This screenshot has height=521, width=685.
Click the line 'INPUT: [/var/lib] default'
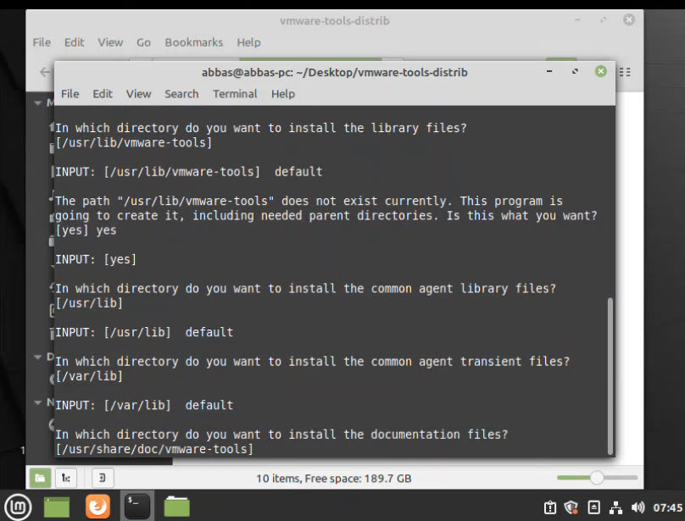[144, 405]
